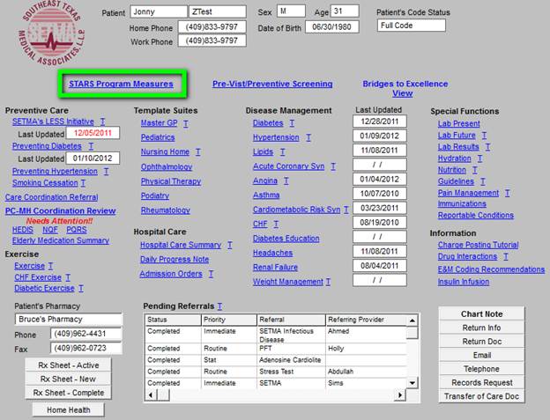Image resolution: width=550 pixels, height=420 pixels.
Task: Open the Master GP template suite
Action: [x=160, y=123]
